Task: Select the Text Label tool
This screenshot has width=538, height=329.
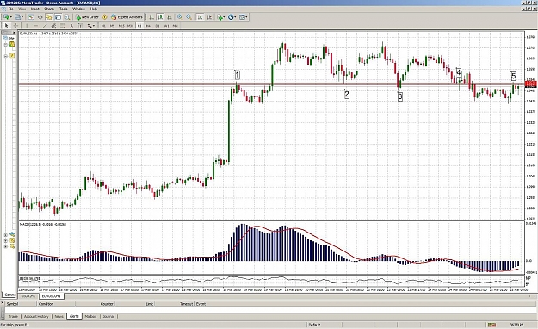Action: click(x=80, y=26)
